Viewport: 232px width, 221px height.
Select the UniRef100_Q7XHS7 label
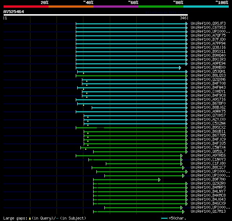(x=208, y=116)
